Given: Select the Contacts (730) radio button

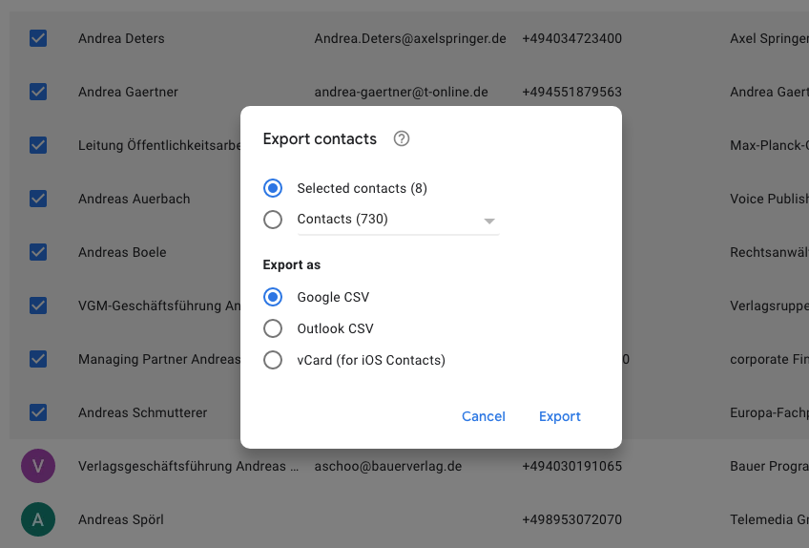Looking at the screenshot, I should 273,220.
